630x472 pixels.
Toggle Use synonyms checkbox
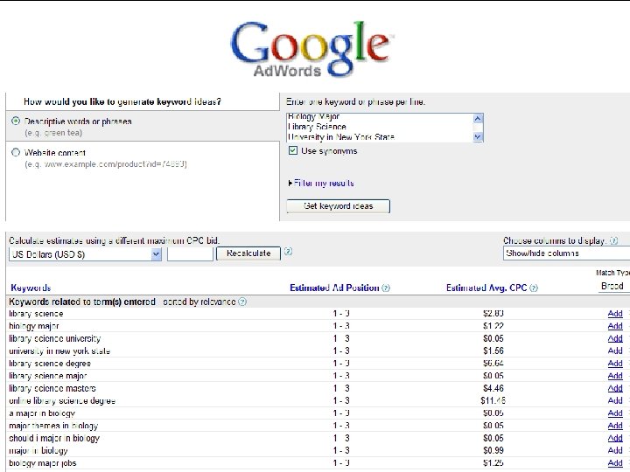click(293, 150)
